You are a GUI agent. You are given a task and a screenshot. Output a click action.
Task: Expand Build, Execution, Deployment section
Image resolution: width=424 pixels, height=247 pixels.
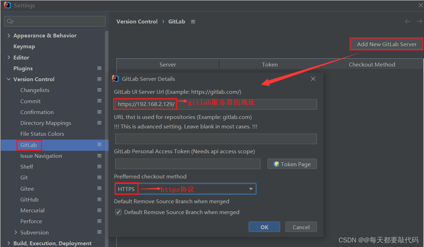(x=9, y=243)
